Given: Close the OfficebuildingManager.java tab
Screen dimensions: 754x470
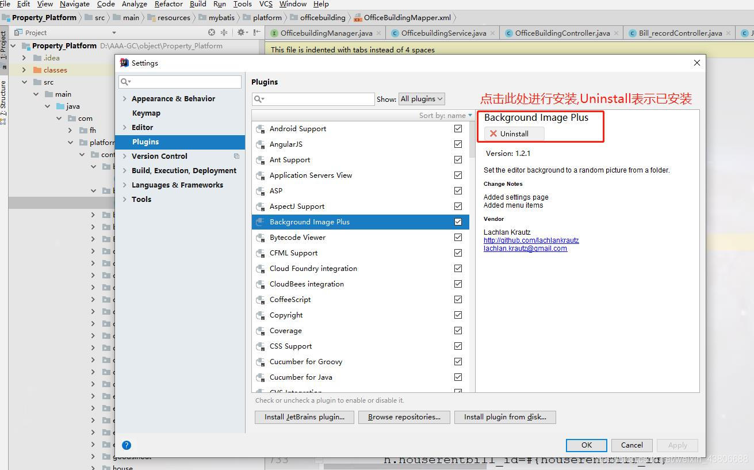Looking at the screenshot, I should click(378, 33).
